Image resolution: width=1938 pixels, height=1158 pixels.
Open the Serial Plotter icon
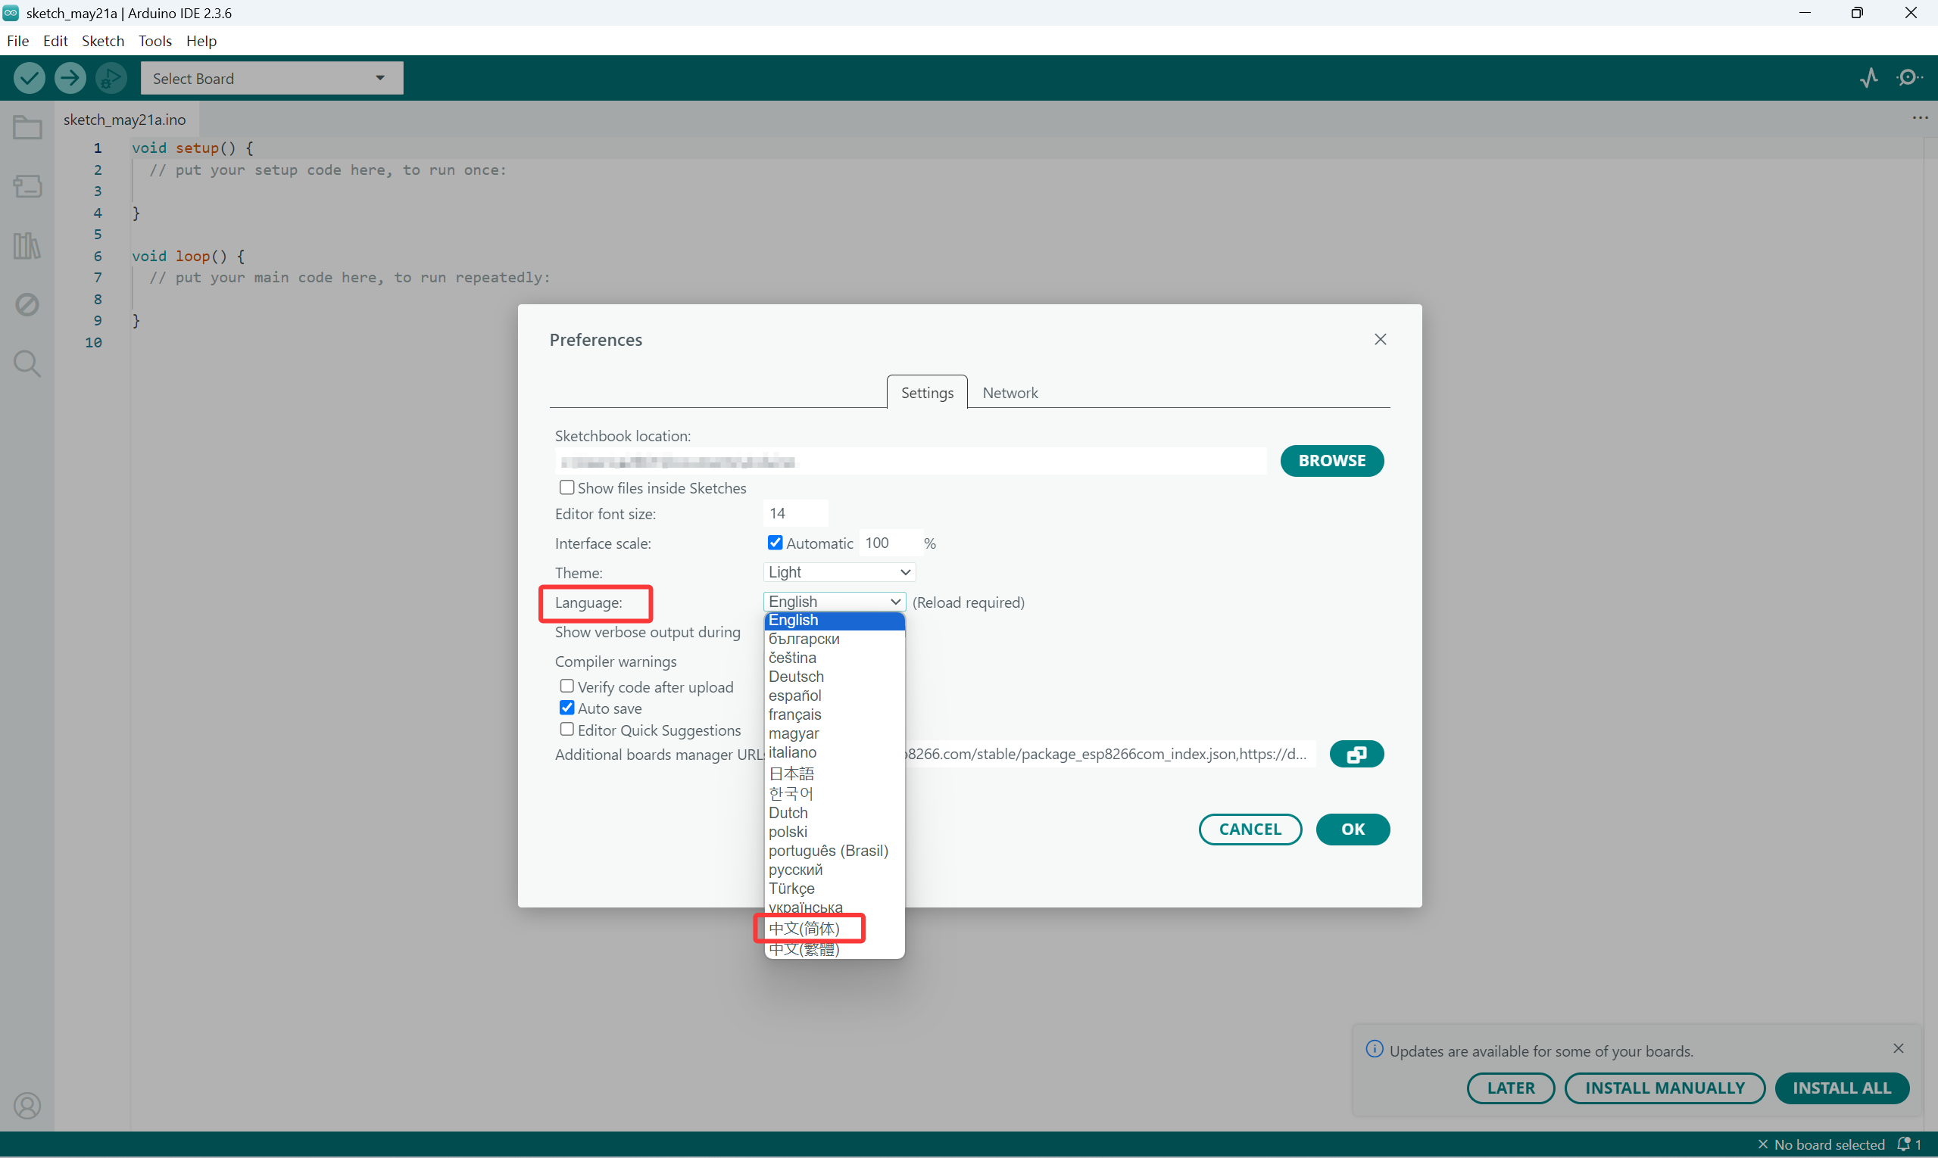coord(1868,78)
